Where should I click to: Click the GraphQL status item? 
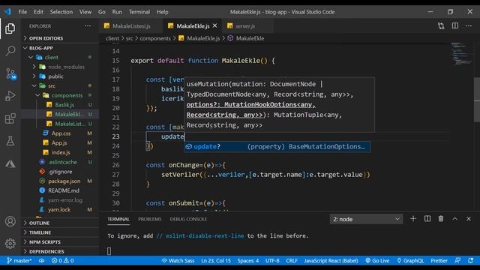(x=410, y=260)
